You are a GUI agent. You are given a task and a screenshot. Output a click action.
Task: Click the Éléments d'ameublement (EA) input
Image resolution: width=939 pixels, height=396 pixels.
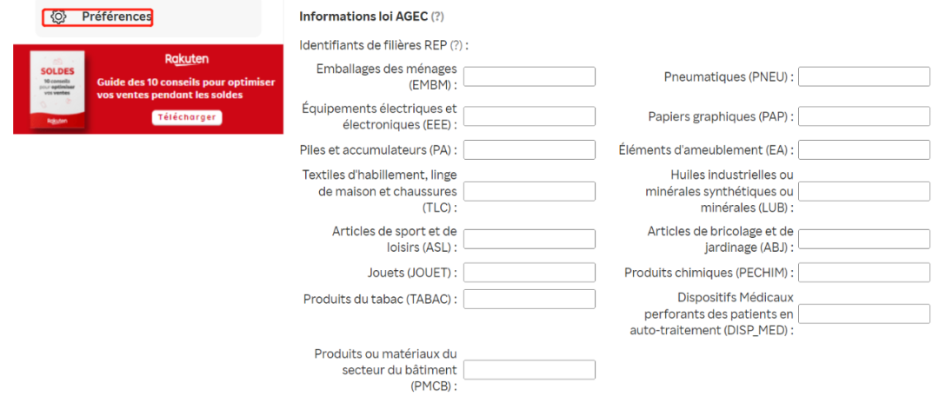(863, 149)
